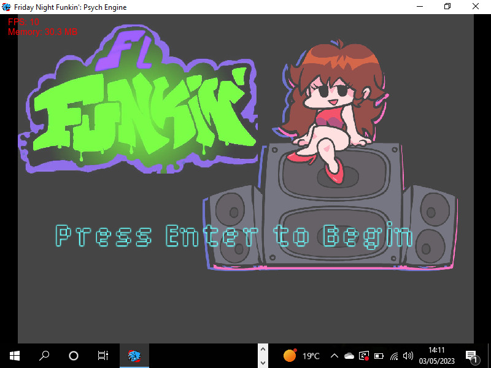Open OneDrive cloud tray icon
Screen dimensions: 491x368
click(x=349, y=356)
